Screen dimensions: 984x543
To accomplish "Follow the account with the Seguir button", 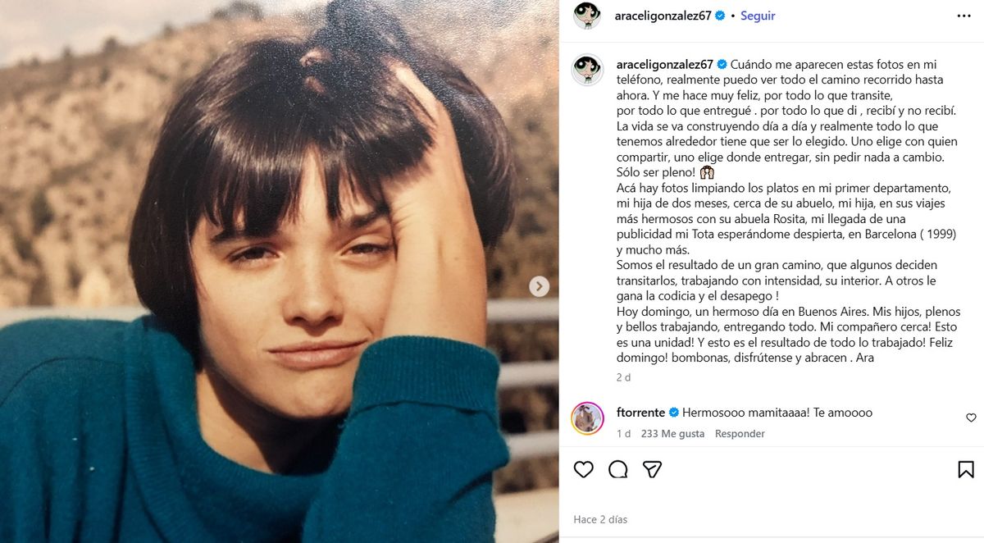I will click(x=758, y=16).
